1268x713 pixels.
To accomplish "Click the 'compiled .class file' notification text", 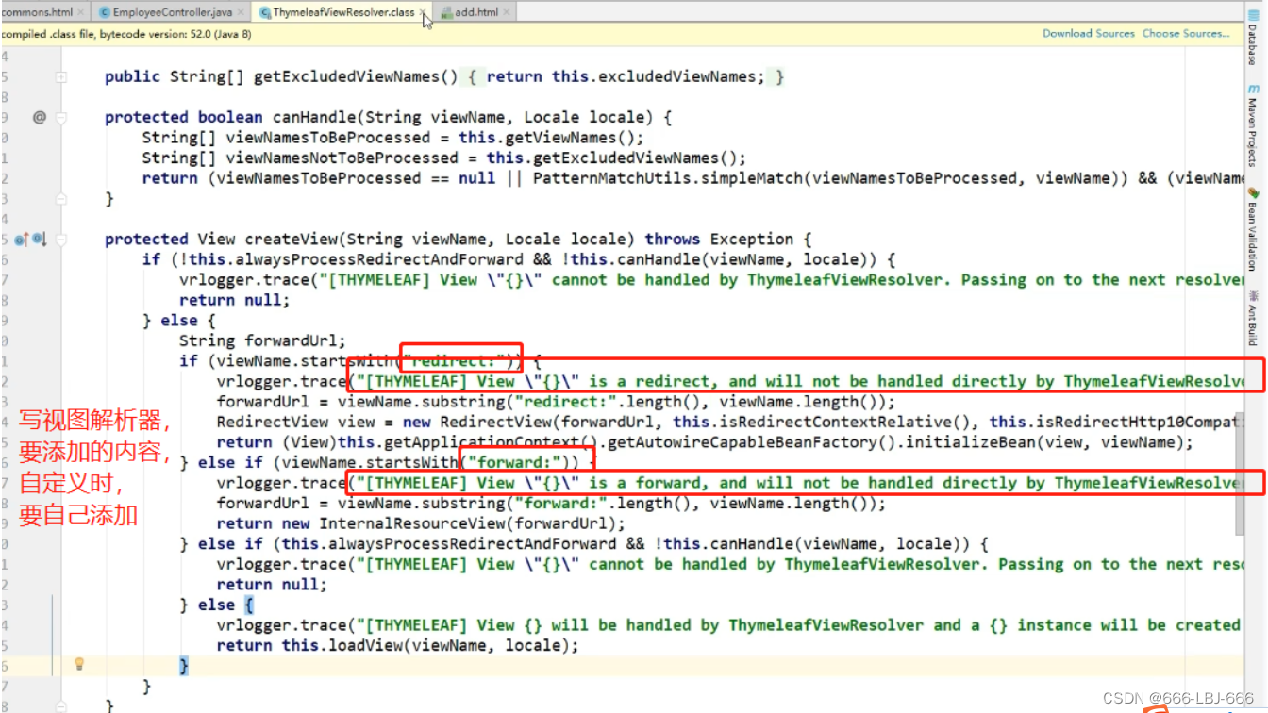I will [126, 33].
